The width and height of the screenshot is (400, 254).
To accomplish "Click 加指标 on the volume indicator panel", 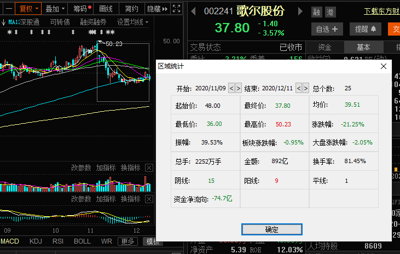I will 106,168.
